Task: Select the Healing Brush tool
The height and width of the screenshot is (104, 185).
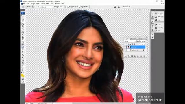Action: (23, 32)
